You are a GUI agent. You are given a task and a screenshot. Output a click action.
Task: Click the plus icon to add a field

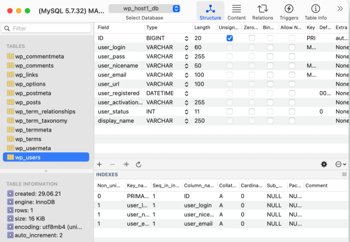(99, 165)
